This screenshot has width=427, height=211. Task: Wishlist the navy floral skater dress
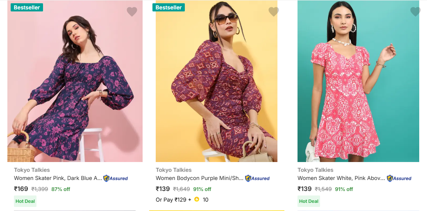point(132,12)
